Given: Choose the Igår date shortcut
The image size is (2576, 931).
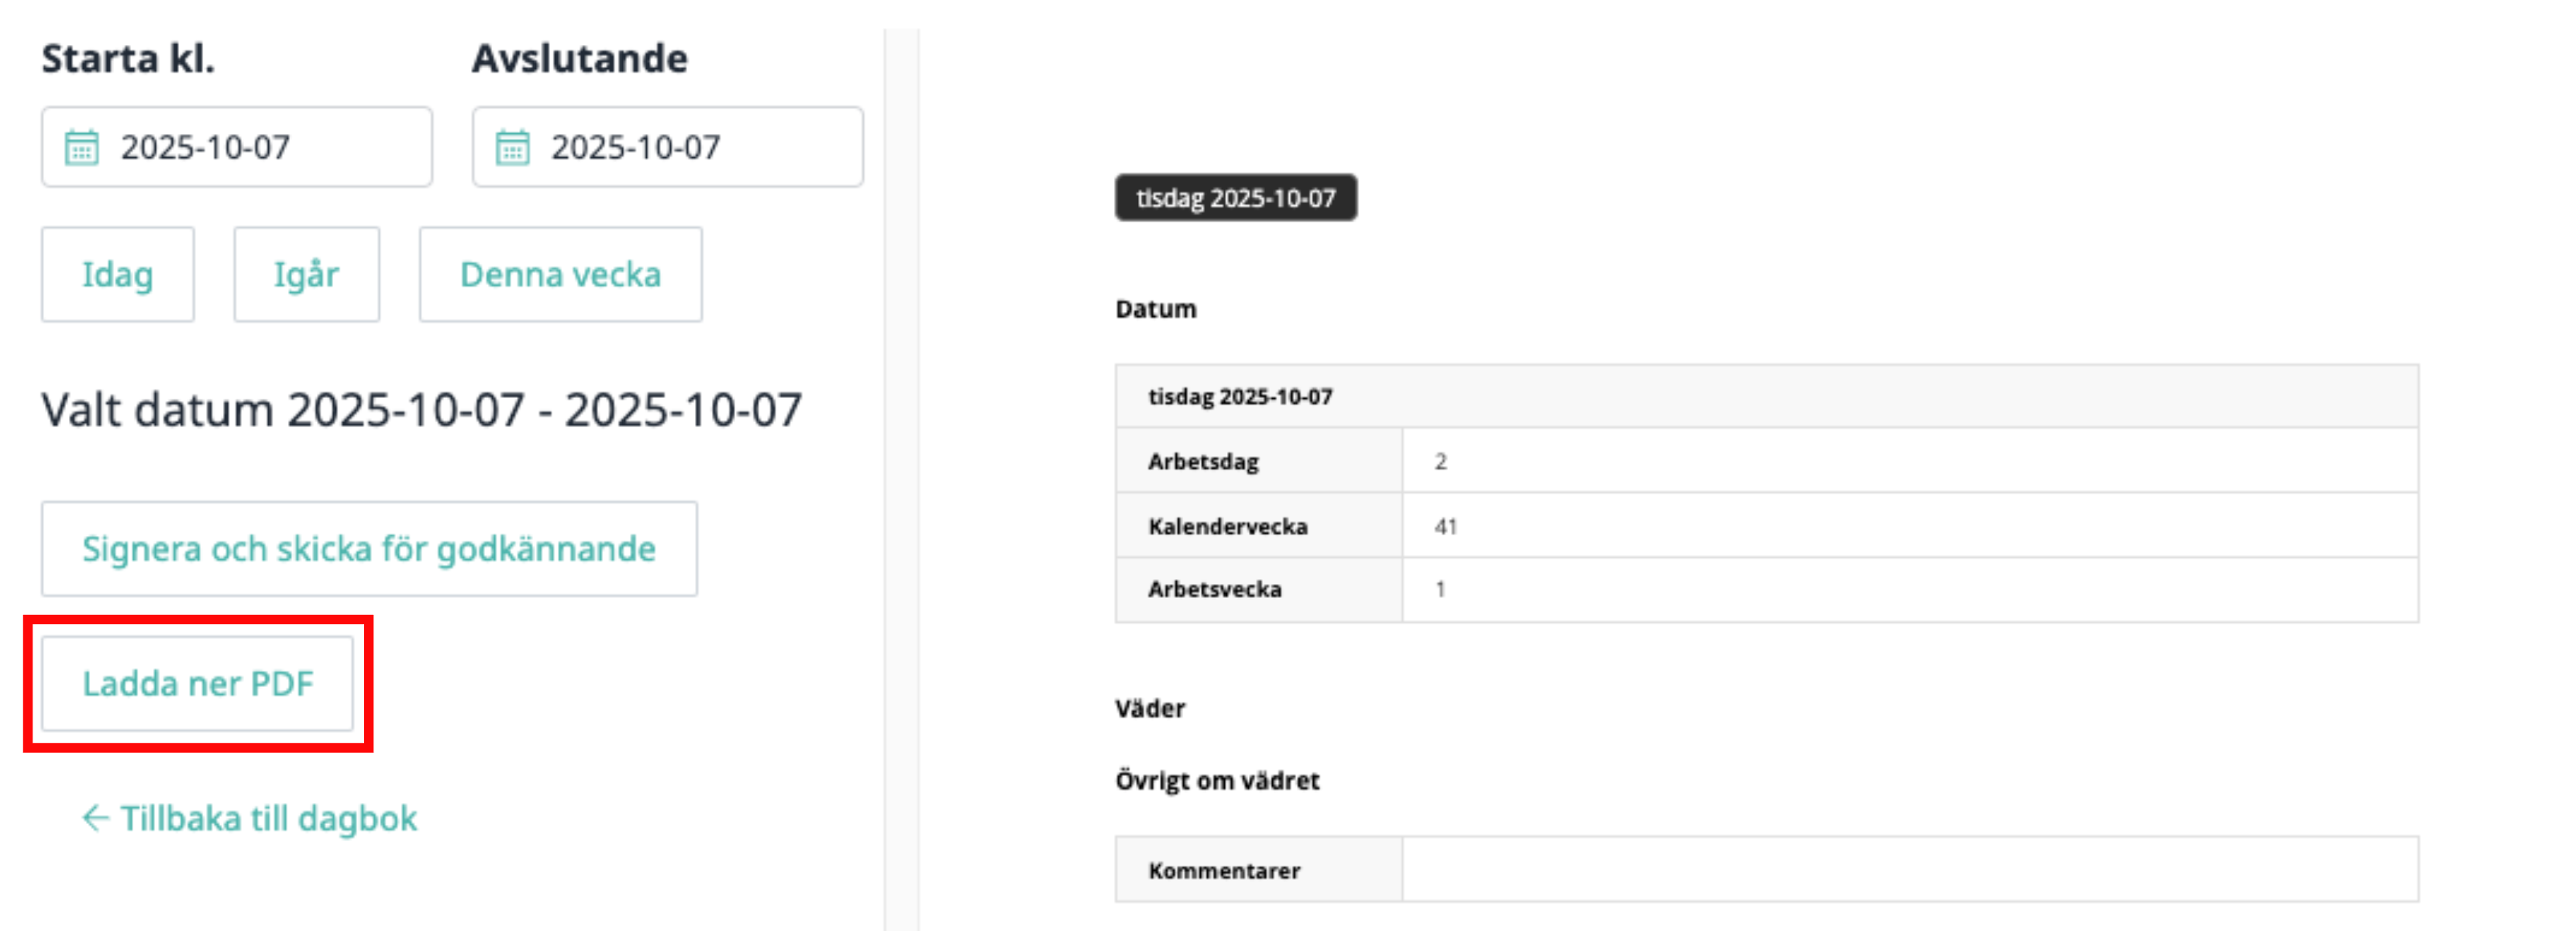Looking at the screenshot, I should coord(307,274).
